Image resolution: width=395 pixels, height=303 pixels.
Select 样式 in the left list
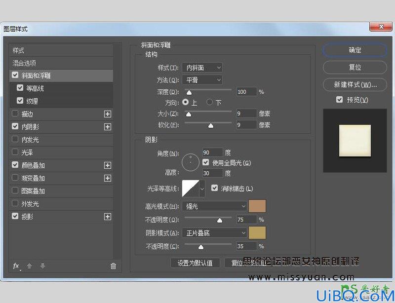click(x=61, y=50)
